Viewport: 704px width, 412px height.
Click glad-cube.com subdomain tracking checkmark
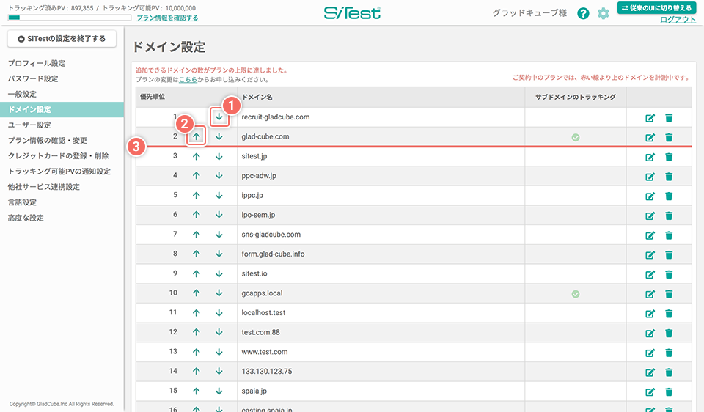pos(576,137)
